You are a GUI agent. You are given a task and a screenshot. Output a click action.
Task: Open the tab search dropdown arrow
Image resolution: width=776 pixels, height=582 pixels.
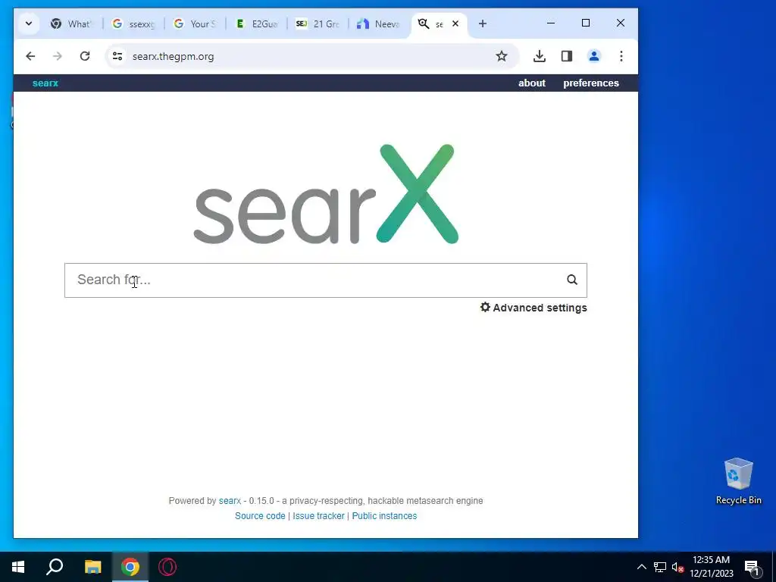29,23
